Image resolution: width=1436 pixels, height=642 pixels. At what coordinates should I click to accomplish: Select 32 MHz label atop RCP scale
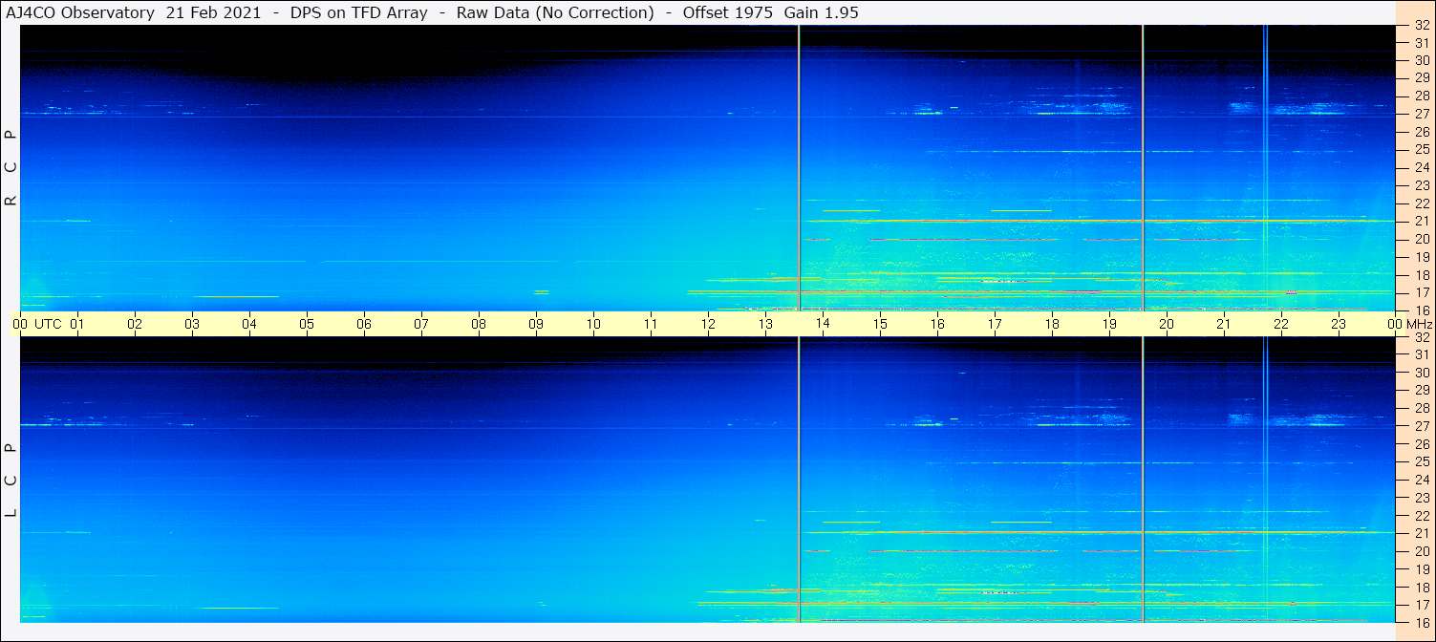point(1421,26)
